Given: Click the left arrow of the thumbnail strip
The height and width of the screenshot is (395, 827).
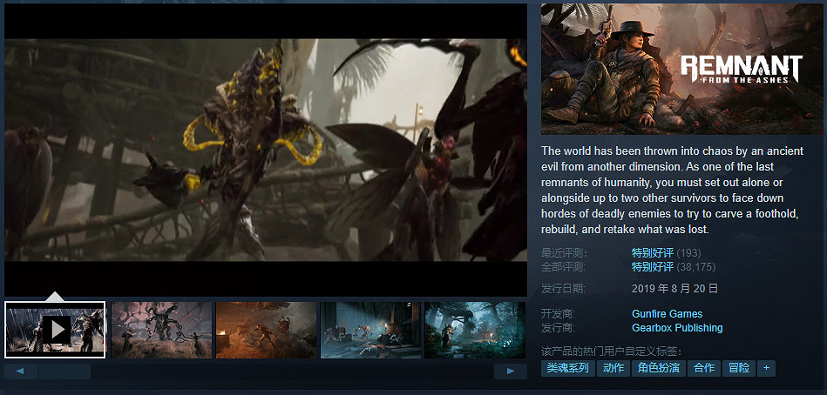Looking at the screenshot, I should pos(21,372).
